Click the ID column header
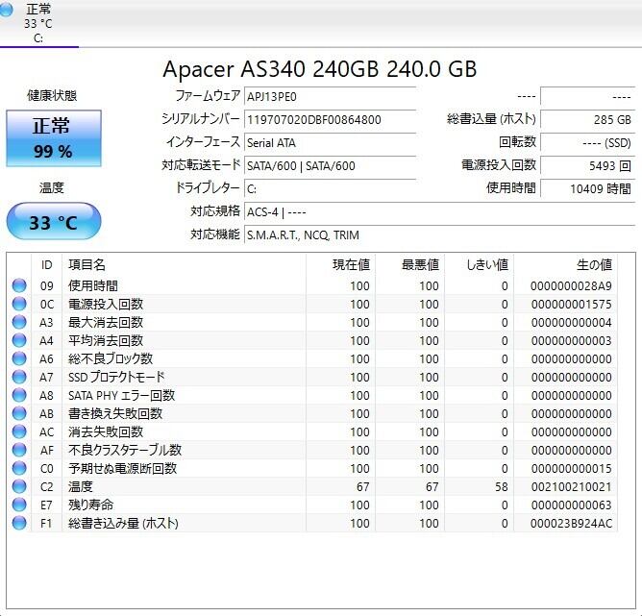Viewport: 642px width, 616px height. point(47,265)
